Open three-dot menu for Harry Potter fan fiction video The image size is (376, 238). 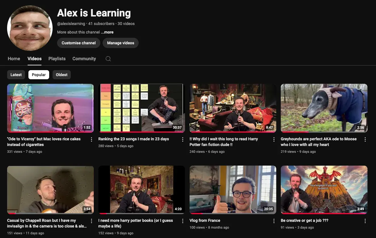point(274,139)
